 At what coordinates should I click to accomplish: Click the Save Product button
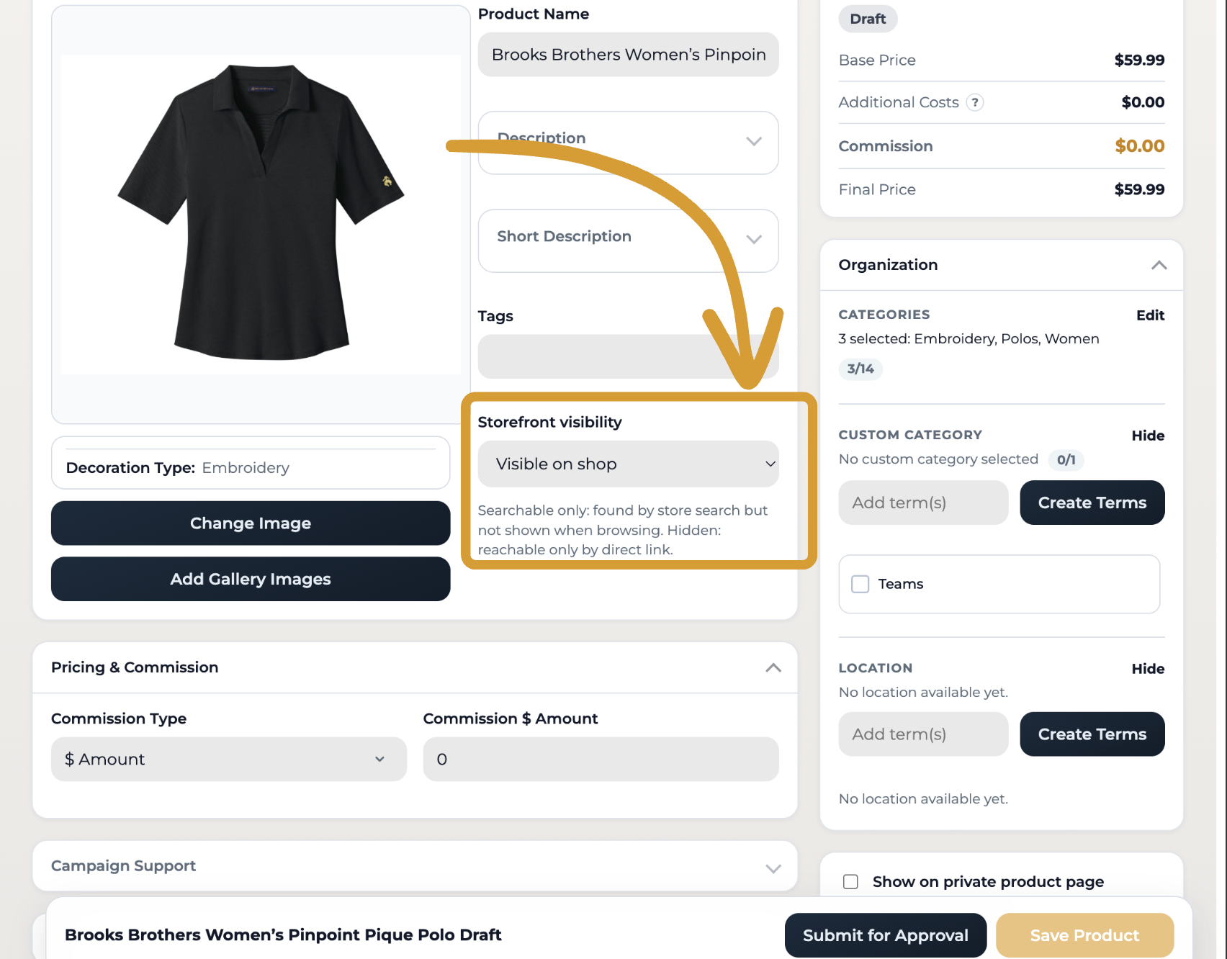point(1084,935)
